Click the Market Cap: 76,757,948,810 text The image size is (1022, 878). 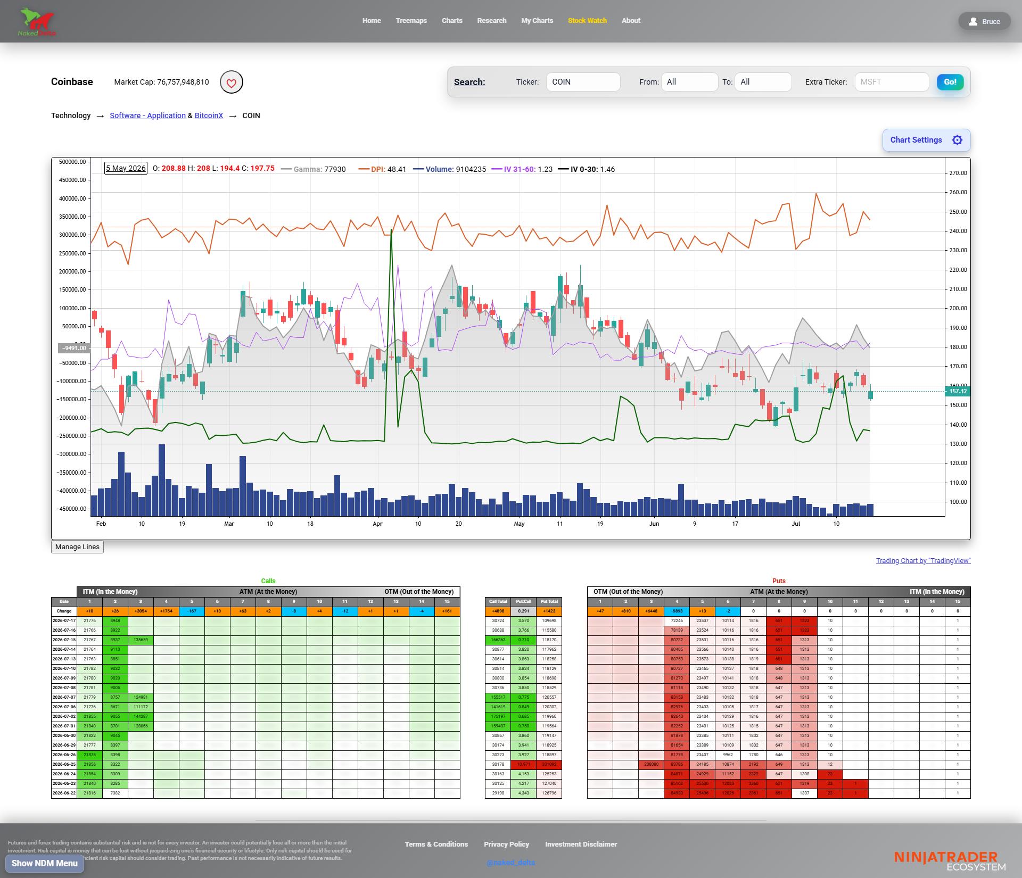162,82
